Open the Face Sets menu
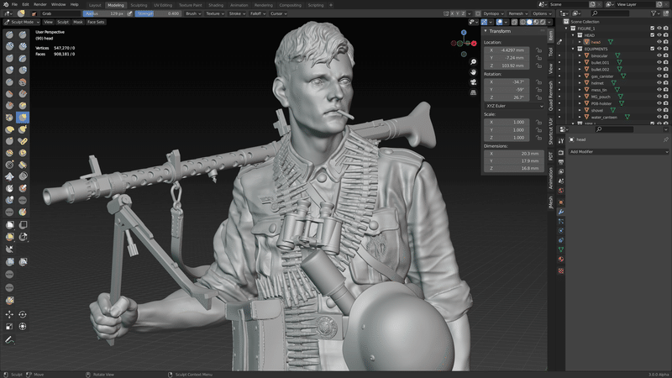672x378 pixels. click(96, 22)
